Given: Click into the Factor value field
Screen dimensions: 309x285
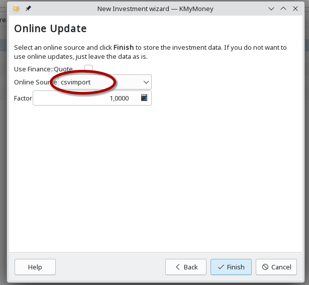Looking at the screenshot, I should [x=85, y=98].
